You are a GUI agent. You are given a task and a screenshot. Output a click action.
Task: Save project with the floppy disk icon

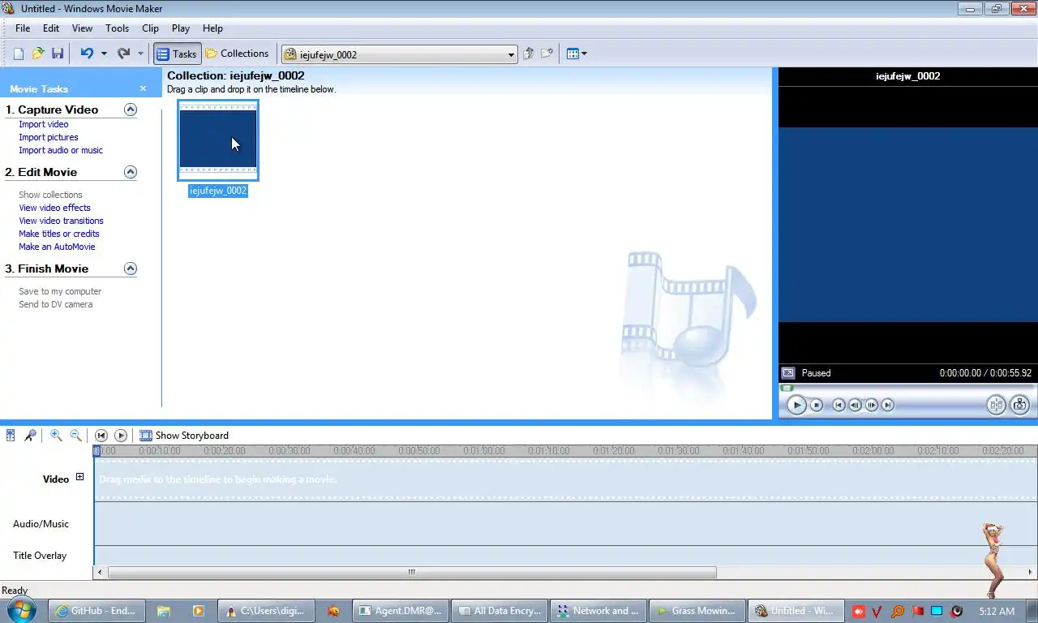click(58, 54)
